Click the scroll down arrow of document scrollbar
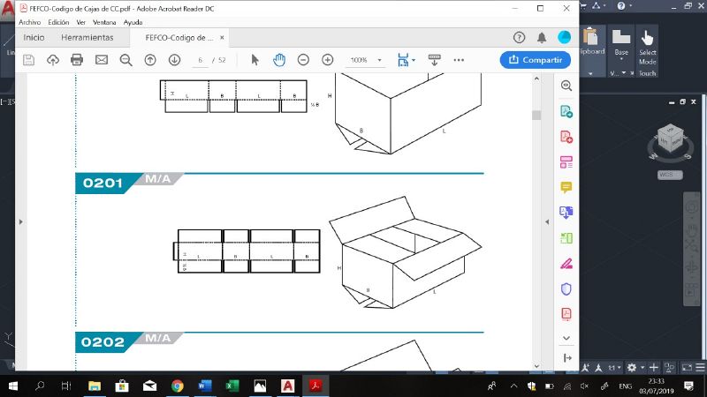Image resolution: width=707 pixels, height=397 pixels. tap(536, 366)
